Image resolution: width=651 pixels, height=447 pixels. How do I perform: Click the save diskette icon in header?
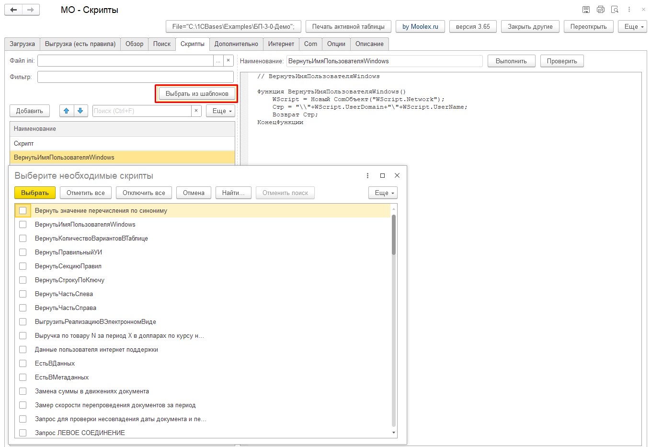pyautogui.click(x=586, y=10)
